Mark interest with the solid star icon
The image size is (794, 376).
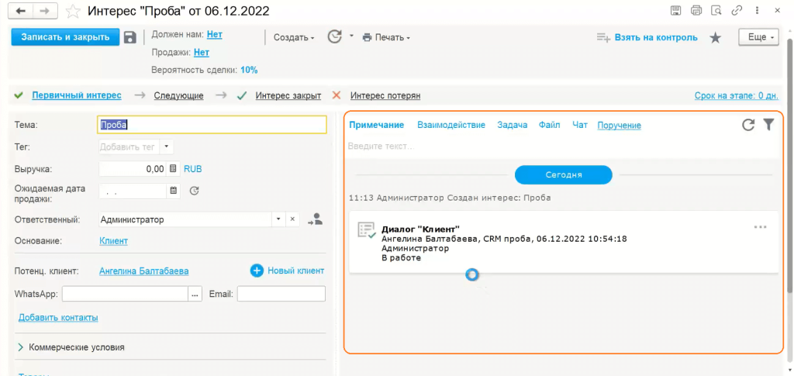pos(715,37)
